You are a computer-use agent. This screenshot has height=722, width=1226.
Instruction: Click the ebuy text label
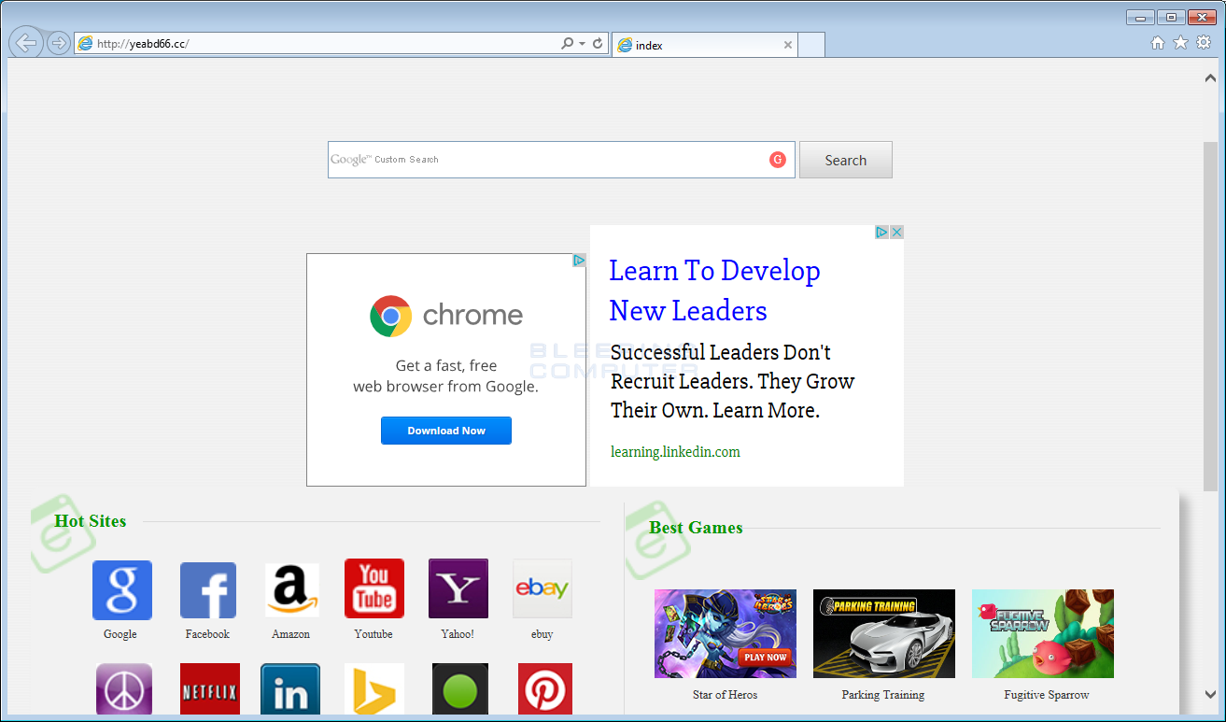tap(543, 634)
